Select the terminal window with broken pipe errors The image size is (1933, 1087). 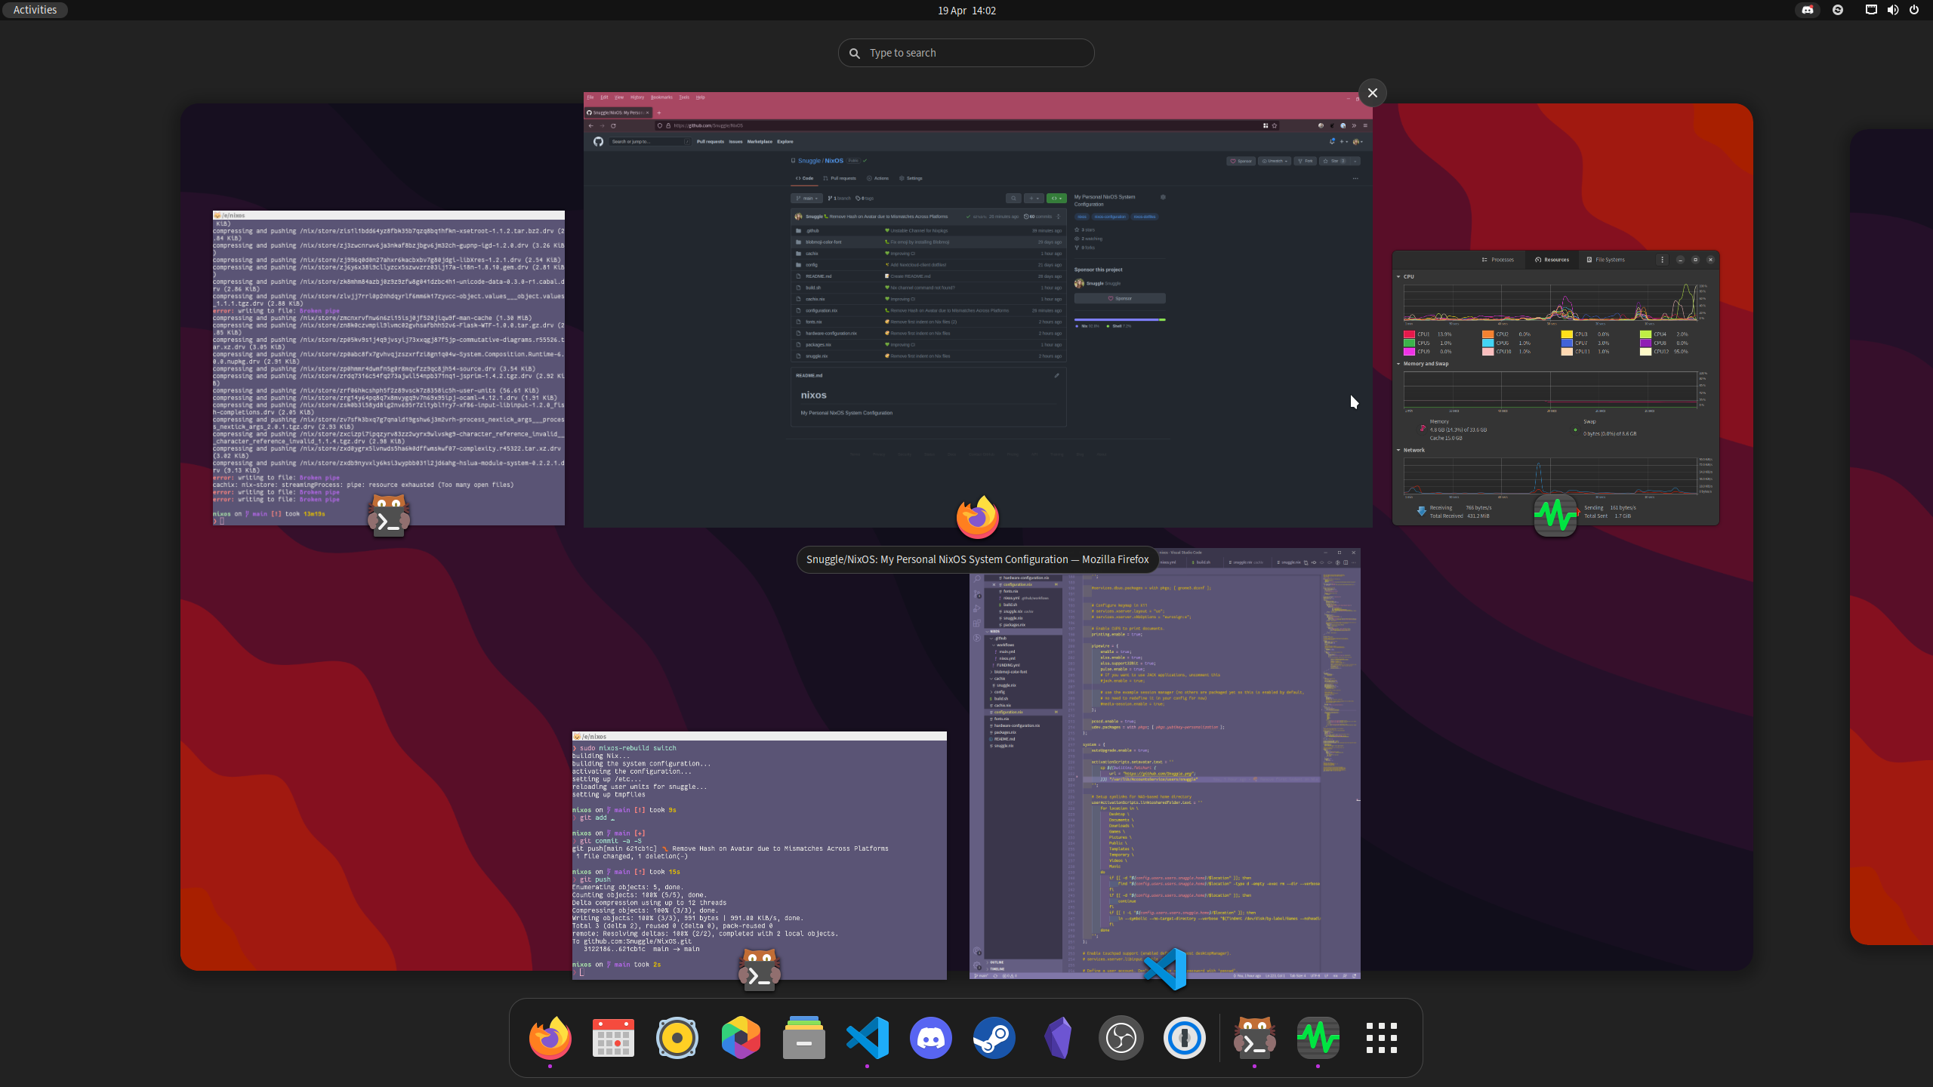[x=389, y=368]
